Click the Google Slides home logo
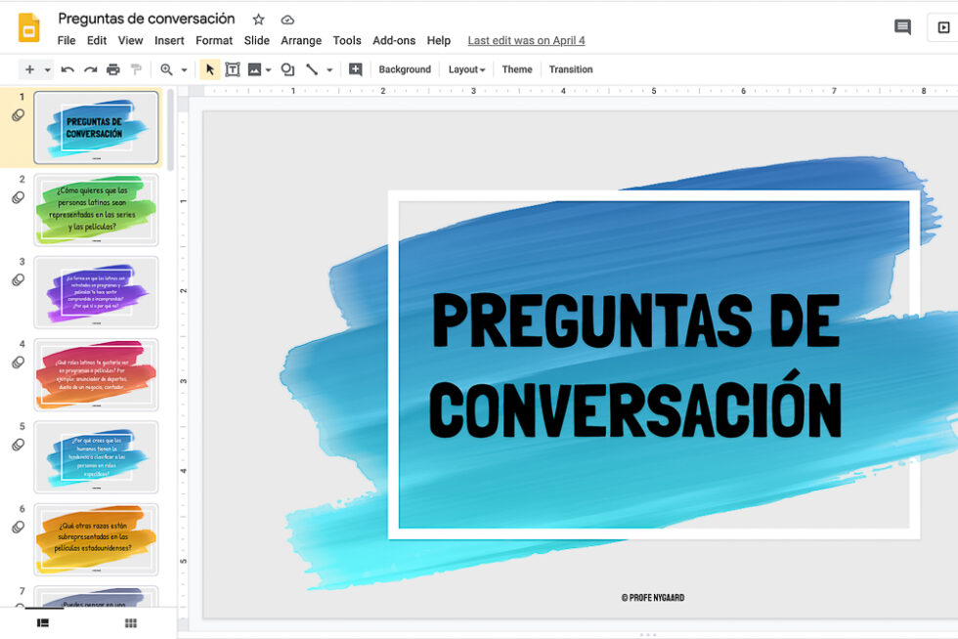 tap(28, 27)
